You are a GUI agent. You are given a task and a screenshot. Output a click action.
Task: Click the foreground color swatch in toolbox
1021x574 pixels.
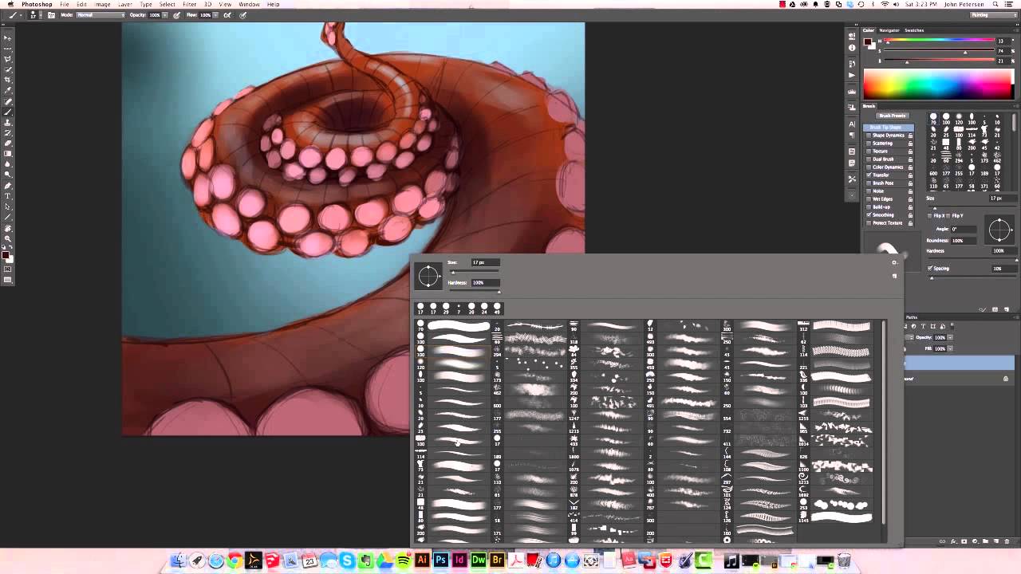click(x=6, y=255)
